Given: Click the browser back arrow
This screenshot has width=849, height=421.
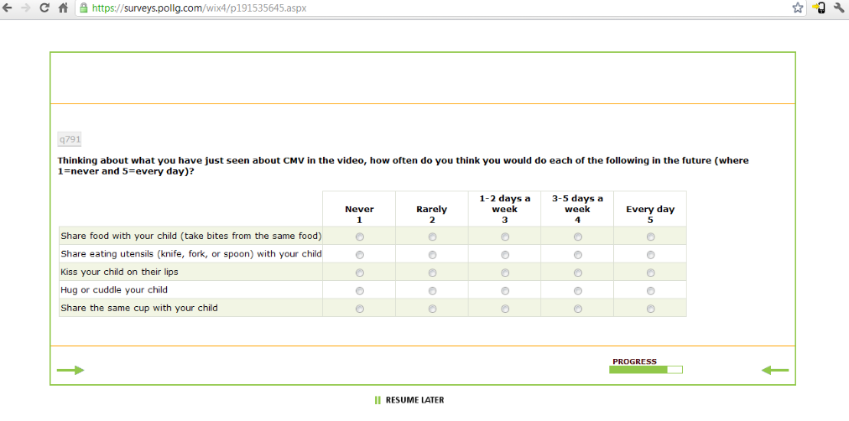Looking at the screenshot, I should click(7, 8).
